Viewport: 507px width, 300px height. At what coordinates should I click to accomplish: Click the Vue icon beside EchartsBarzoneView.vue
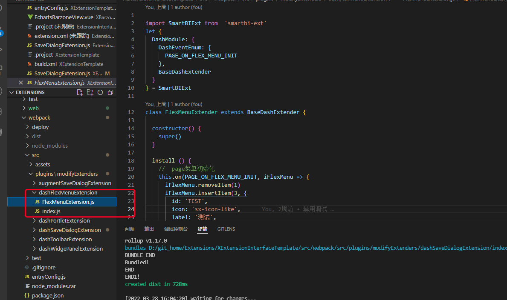pyautogui.click(x=30, y=17)
